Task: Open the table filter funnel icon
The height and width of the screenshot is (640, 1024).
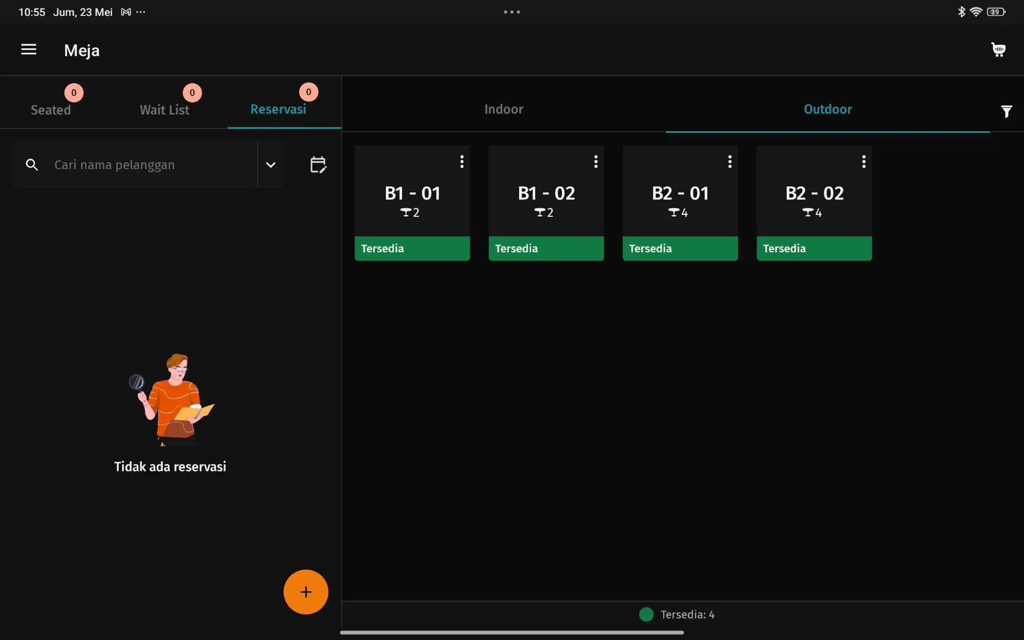Action: [x=1006, y=111]
